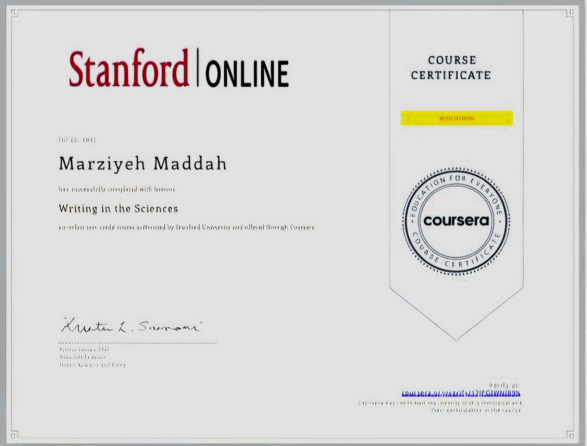Click the round Coursera certificate seal
The width and height of the screenshot is (587, 446).
pyautogui.click(x=456, y=221)
